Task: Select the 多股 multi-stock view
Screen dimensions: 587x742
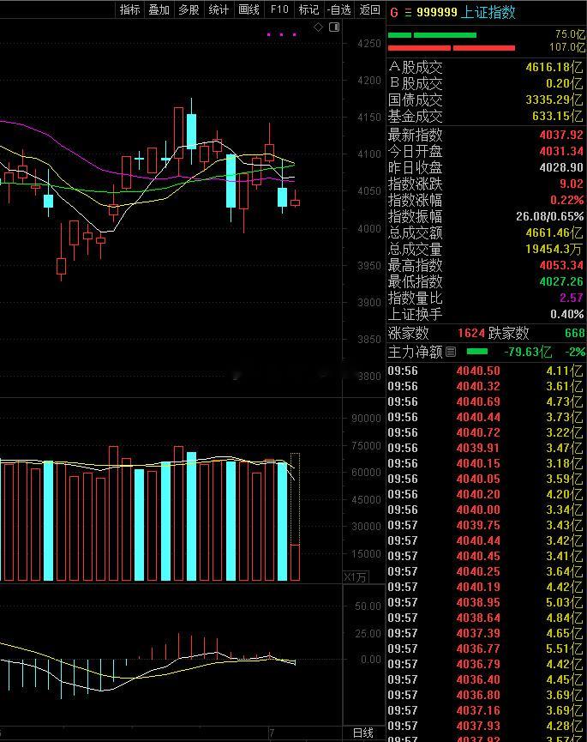Action: 189,9
